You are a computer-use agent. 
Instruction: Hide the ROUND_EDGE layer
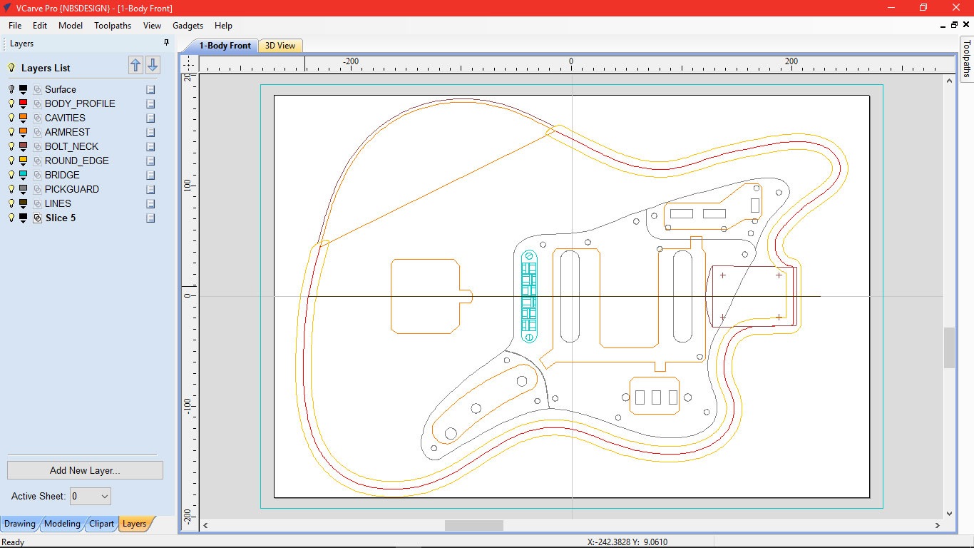tap(11, 161)
